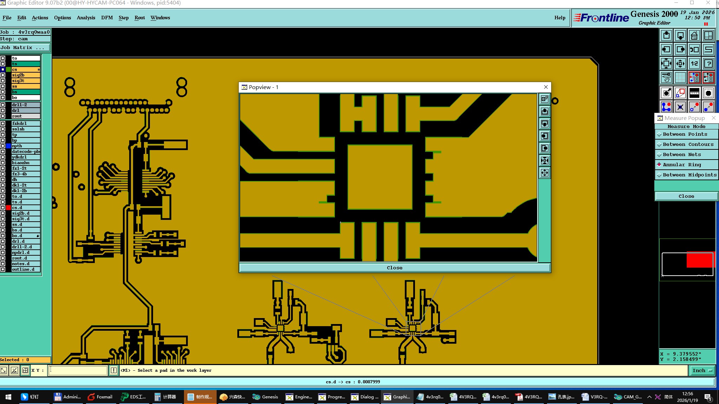Click the zoom-in expand arrows icon
Image resolution: width=719 pixels, height=404 pixels.
pos(666,64)
